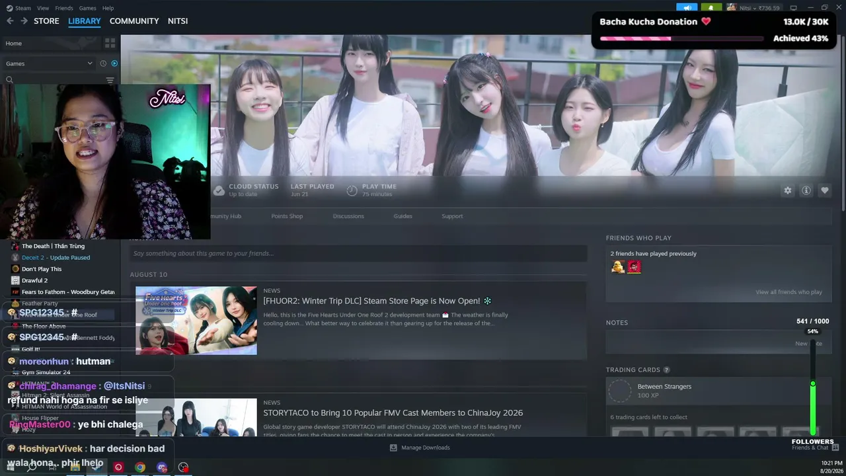Open STORYTACO ChinaJoy 2026 news headline

pyautogui.click(x=393, y=413)
